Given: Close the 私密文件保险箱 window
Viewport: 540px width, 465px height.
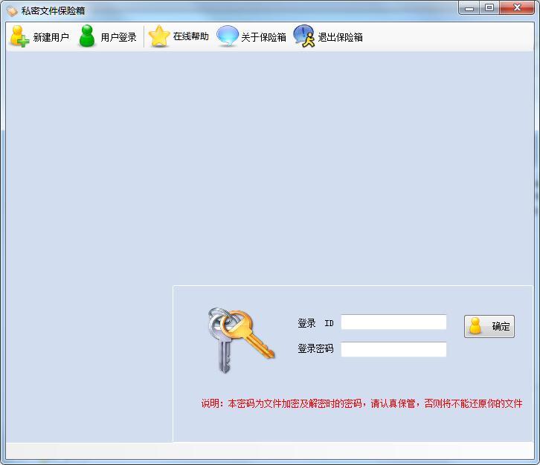Looking at the screenshot, I should (x=517, y=8).
